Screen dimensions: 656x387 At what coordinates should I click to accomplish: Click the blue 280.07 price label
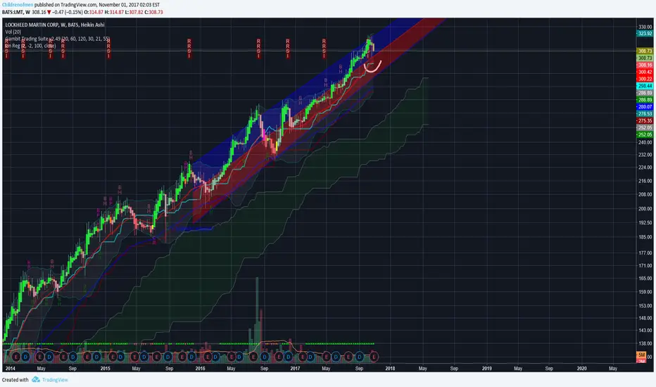tap(645, 107)
